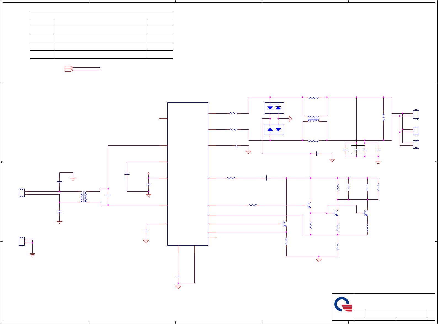Screen dimensions: 438x324
Task: Select the capacitor below the transformer's primary line
Action: pos(59,212)
